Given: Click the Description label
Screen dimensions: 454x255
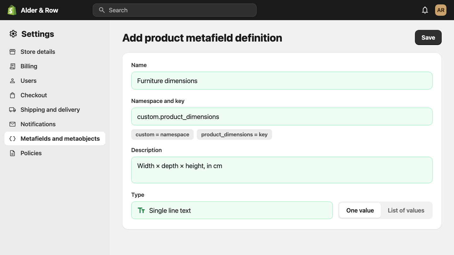Looking at the screenshot, I should click(147, 150).
